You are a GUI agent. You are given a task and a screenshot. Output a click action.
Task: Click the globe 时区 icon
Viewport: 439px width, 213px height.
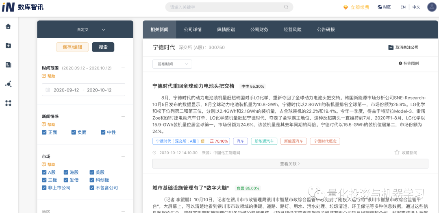point(380,7)
